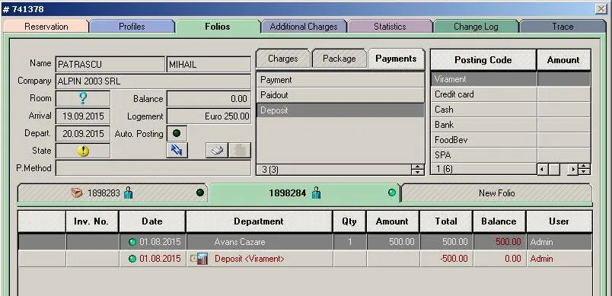Select the Payments sub-tab
612x296 pixels.
396,59
